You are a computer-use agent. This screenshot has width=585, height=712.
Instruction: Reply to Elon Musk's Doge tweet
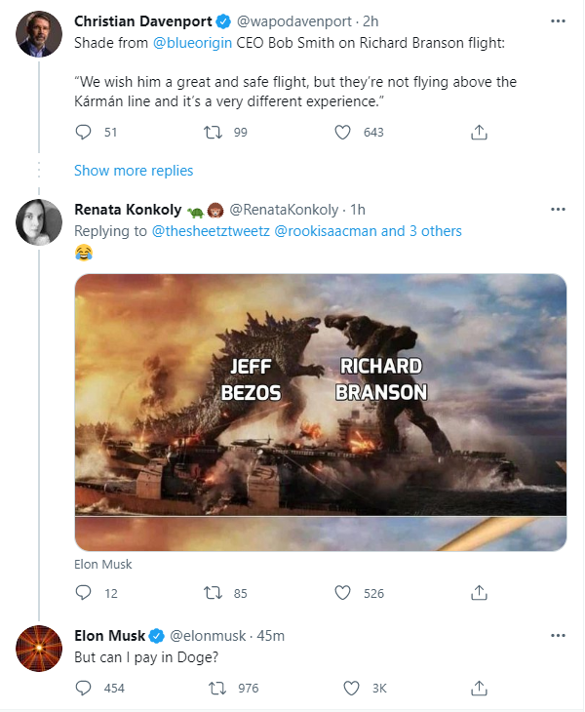click(84, 689)
